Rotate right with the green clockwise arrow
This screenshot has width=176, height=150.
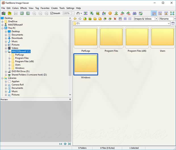128,13
